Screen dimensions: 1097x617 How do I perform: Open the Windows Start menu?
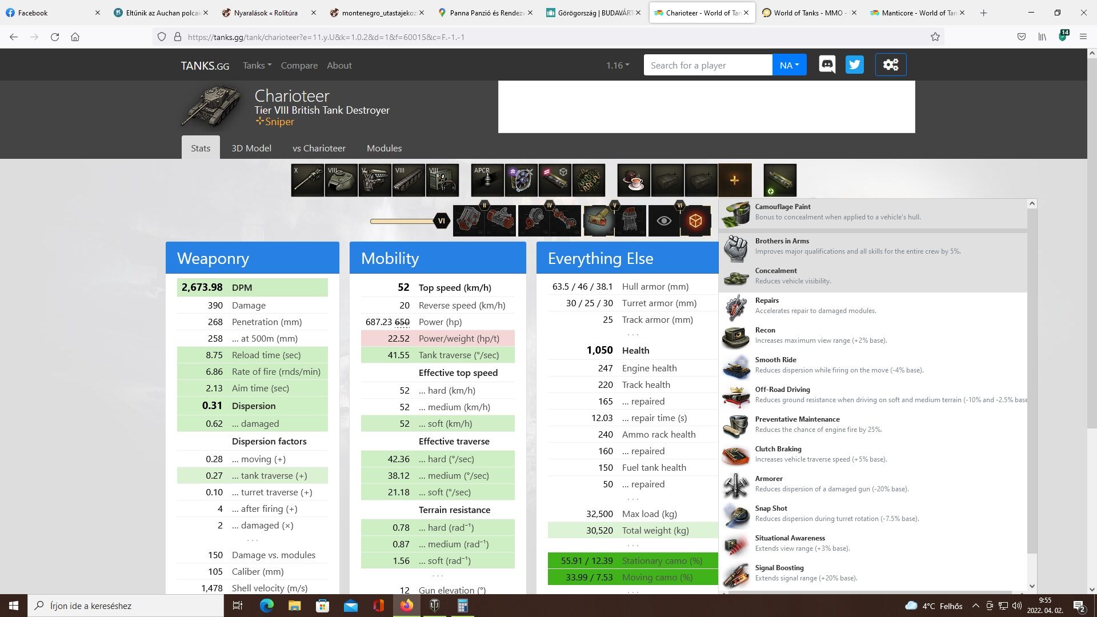click(x=14, y=606)
